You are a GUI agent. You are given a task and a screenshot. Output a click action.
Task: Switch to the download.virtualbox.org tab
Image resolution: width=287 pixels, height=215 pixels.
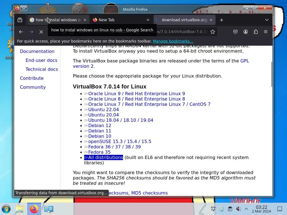[184, 20]
